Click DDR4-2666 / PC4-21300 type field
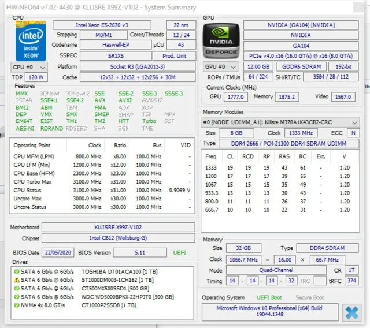The height and width of the screenshot is (328, 370). (289, 143)
